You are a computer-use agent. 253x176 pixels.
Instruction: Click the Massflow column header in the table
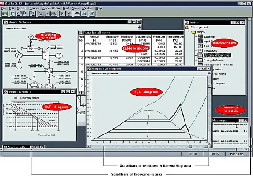point(112,38)
